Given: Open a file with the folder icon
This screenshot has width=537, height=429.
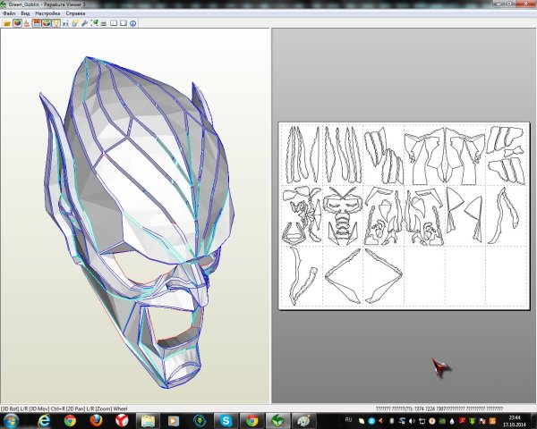Looking at the screenshot, I should coord(7,23).
